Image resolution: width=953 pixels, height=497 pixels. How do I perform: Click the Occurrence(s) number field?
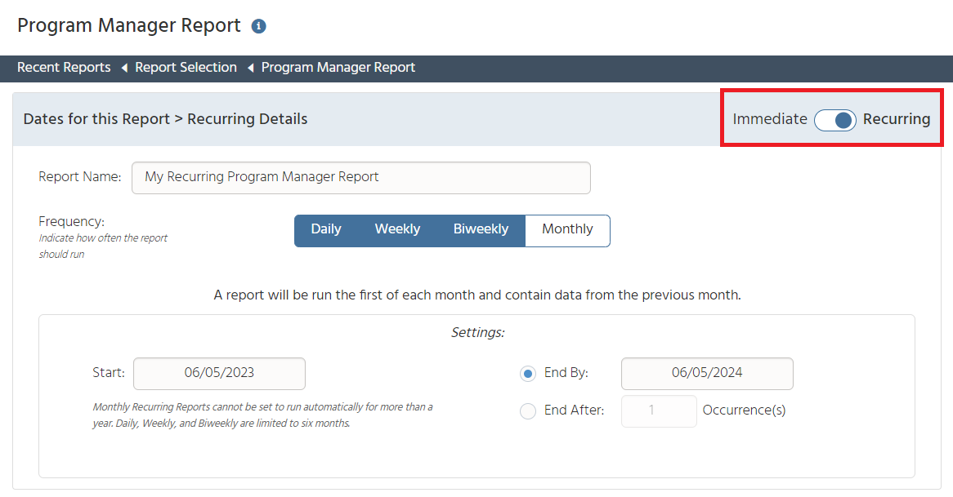[659, 410]
